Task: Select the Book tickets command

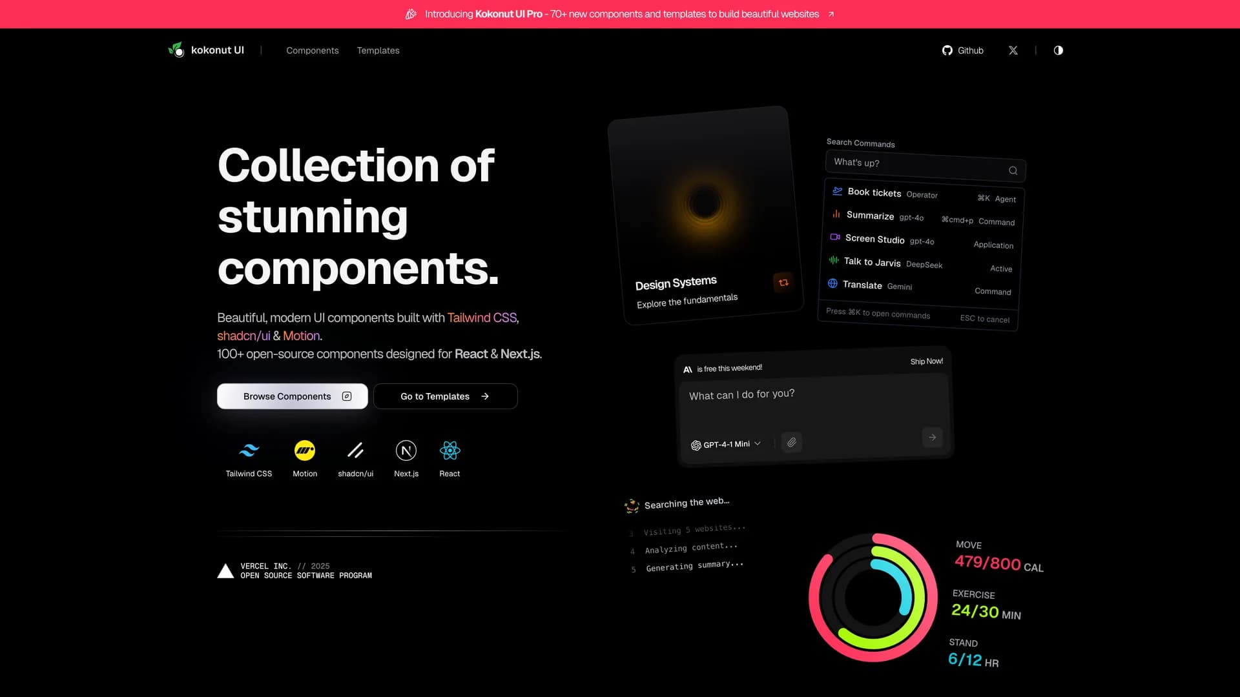Action: (x=874, y=192)
